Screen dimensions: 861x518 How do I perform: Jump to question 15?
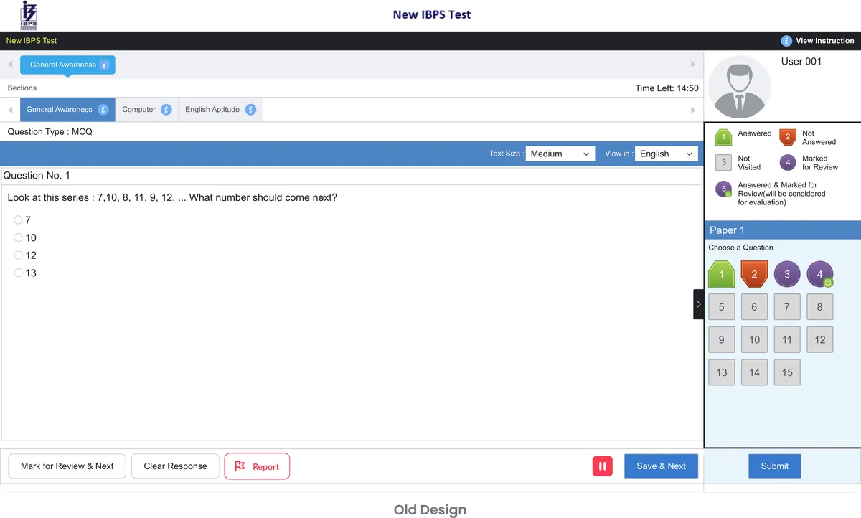click(787, 372)
